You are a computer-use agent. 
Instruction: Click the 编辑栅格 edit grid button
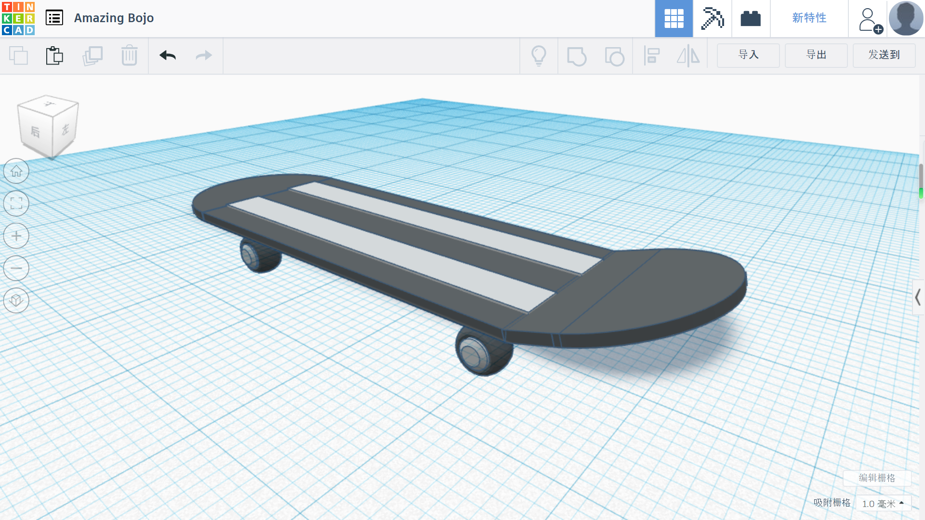[877, 478]
